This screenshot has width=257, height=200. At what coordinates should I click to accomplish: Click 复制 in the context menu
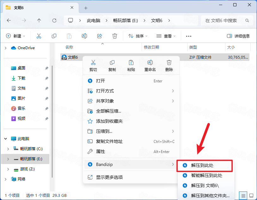pos(112,66)
